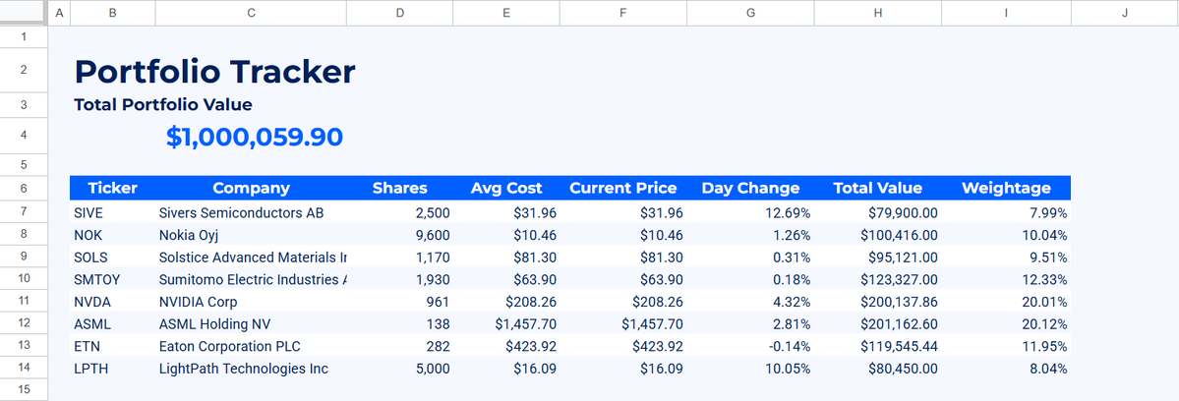
Task: Select the NVDA ticker cell
Action: 113,302
